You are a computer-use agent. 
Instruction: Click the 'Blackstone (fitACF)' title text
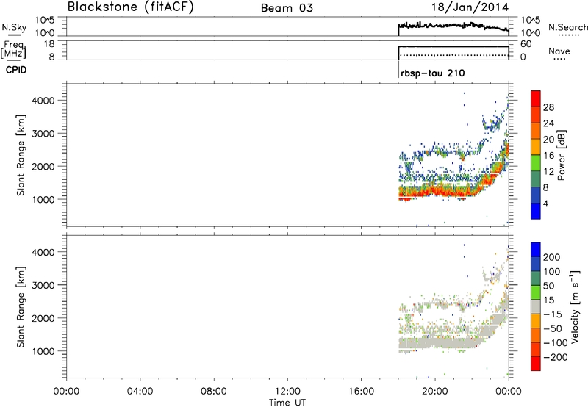pos(131,7)
